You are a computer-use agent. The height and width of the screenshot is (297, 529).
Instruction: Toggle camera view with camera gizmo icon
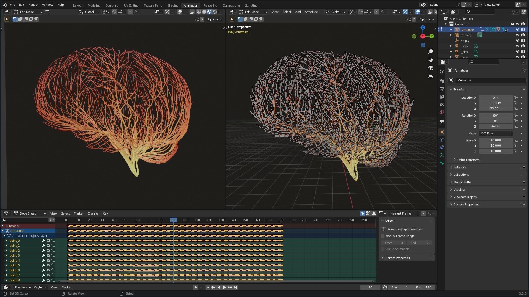pyautogui.click(x=431, y=68)
